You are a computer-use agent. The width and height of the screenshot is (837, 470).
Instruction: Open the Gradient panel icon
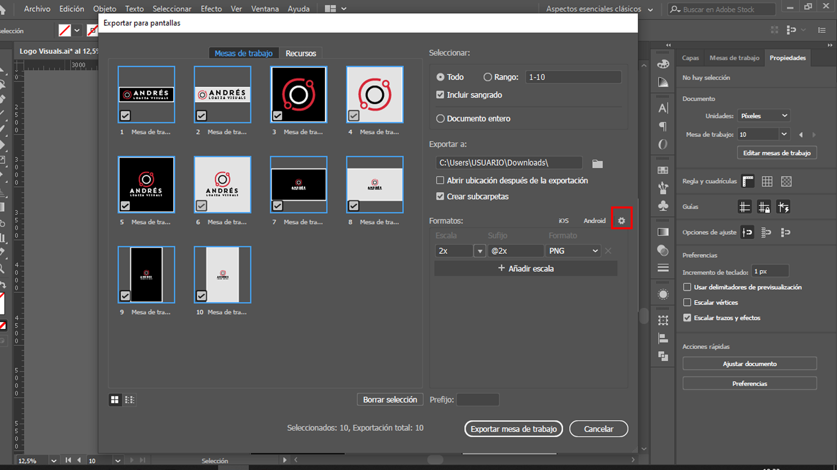tap(662, 231)
